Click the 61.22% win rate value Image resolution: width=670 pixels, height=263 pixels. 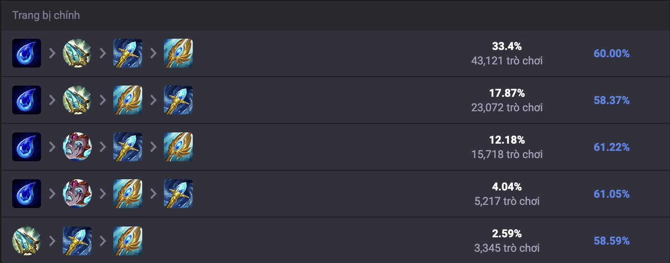(611, 147)
